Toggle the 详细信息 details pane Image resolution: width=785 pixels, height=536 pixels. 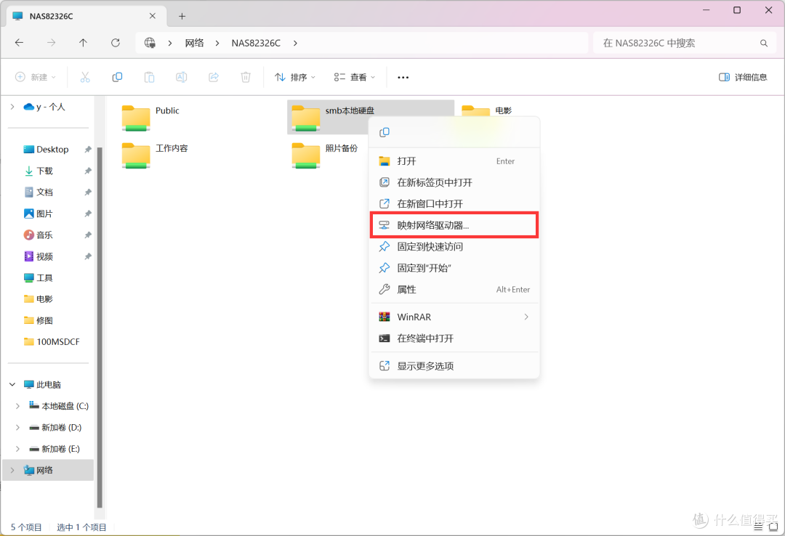743,77
